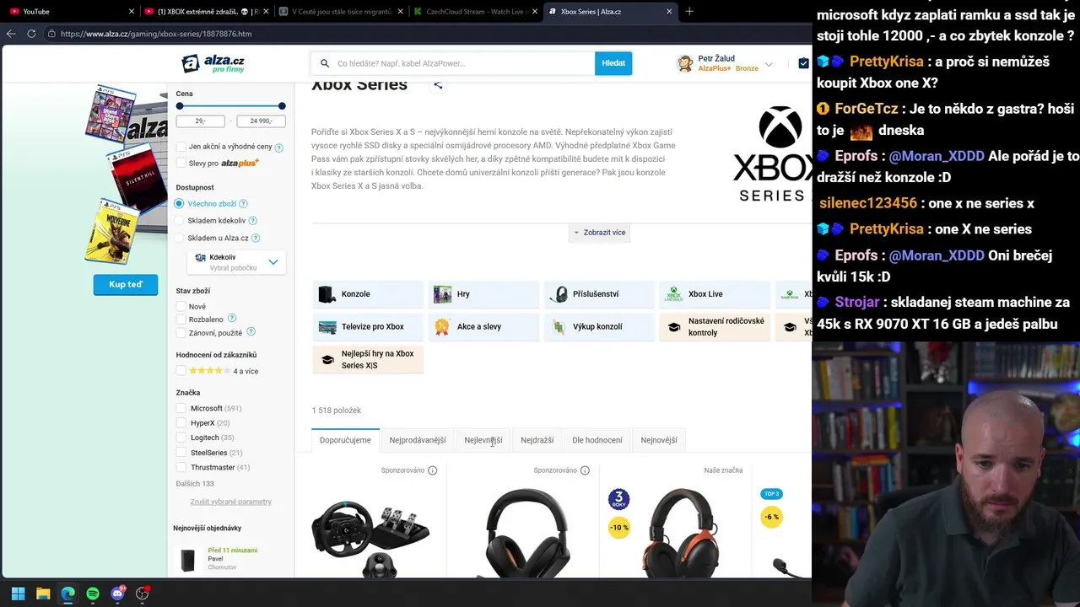The height and width of the screenshot is (607, 1080).
Task: Click the Akce a slevy badge icon
Action: 442,327
